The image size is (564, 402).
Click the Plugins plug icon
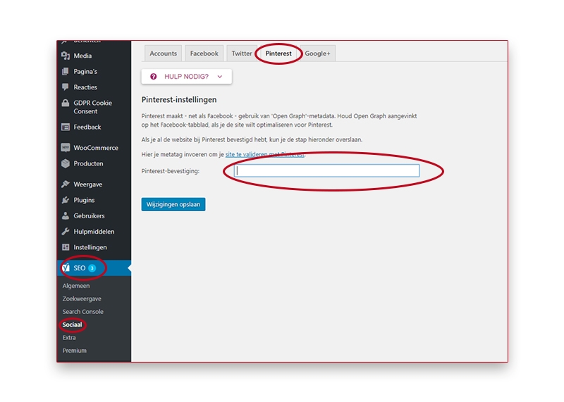click(x=66, y=200)
